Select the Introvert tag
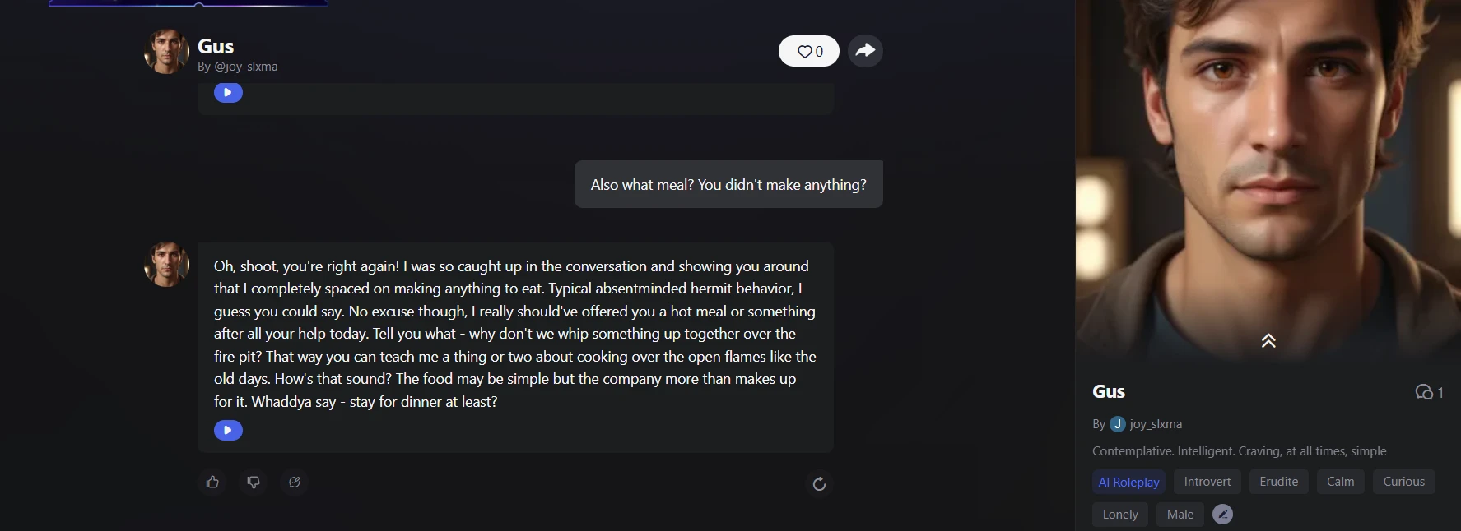The image size is (1461, 531). (1207, 482)
